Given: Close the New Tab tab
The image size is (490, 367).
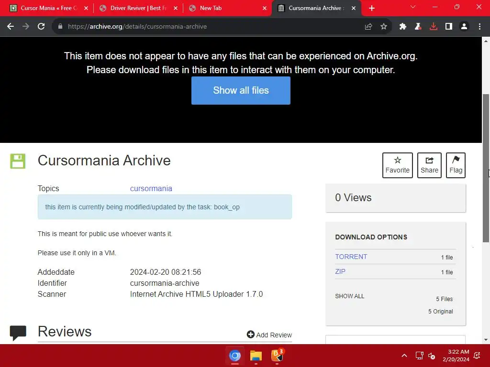Looking at the screenshot, I should pos(265,9).
